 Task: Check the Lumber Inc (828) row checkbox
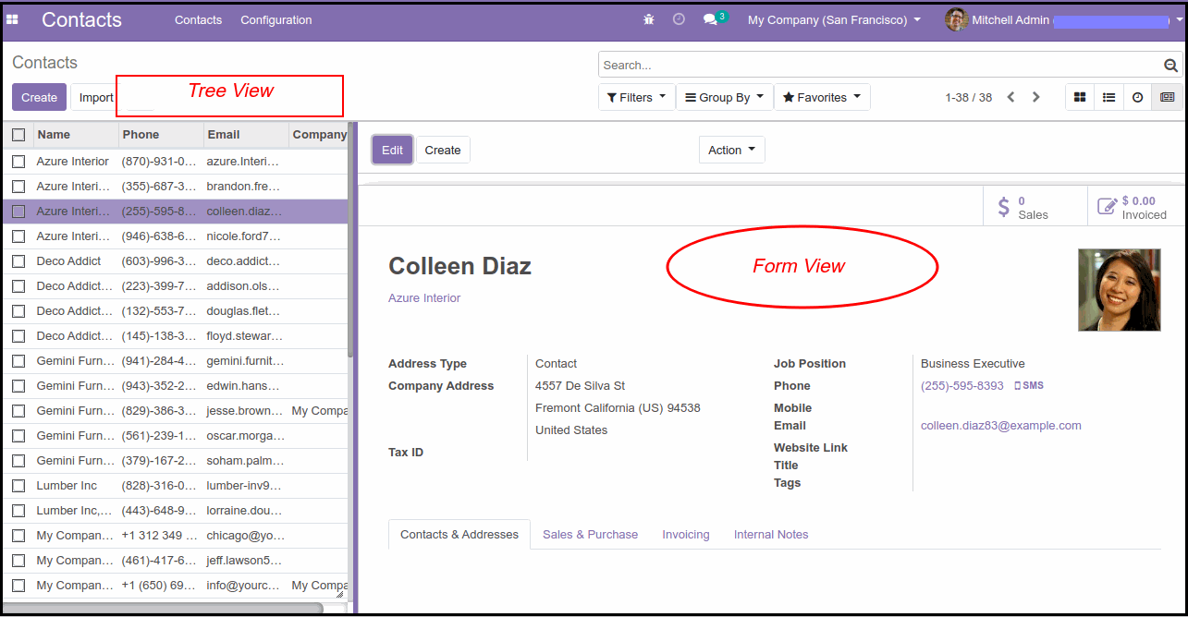click(18, 486)
